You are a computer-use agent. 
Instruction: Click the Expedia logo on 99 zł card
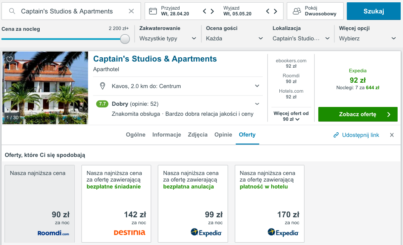[206, 232]
